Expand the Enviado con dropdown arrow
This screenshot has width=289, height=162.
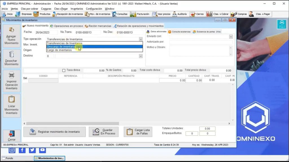(x=231, y=37)
